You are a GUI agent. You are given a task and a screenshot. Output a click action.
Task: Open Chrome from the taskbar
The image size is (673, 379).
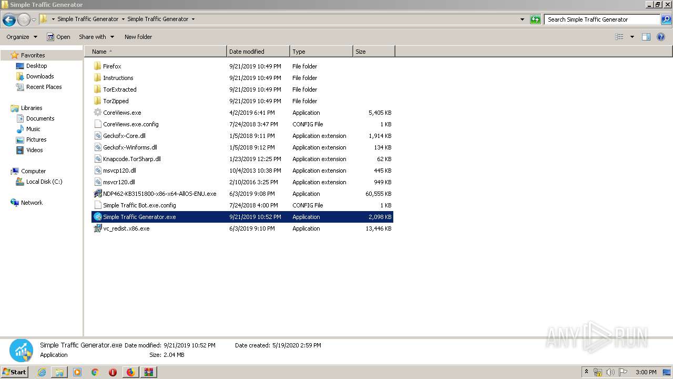(x=95, y=372)
